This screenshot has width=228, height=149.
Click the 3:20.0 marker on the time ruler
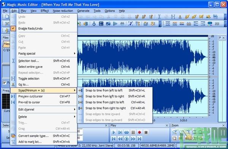[x=184, y=120]
